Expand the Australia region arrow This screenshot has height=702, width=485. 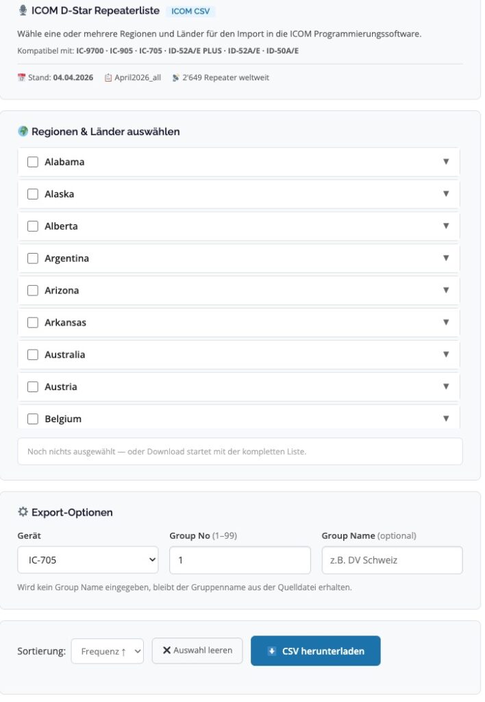coord(446,354)
